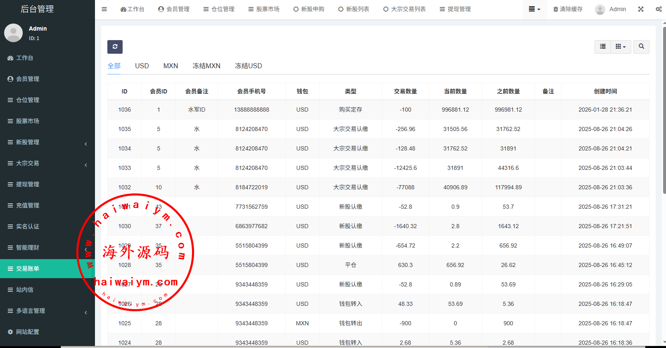The width and height of the screenshot is (666, 348).
Task: Expand 新股管理 sidebar menu
Action: pyautogui.click(x=47, y=142)
